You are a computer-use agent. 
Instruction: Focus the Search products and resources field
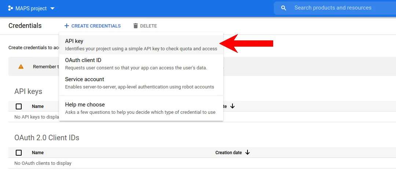click(335, 8)
